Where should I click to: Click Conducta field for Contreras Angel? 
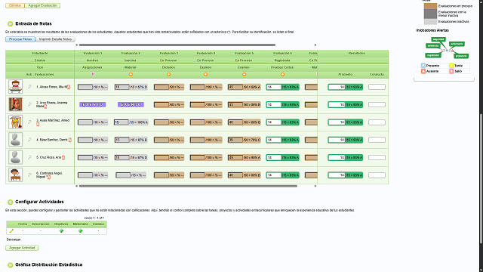click(x=377, y=175)
